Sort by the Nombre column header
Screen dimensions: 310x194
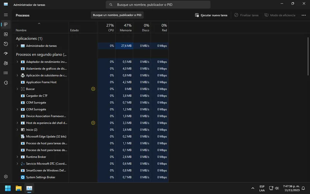click(21, 30)
